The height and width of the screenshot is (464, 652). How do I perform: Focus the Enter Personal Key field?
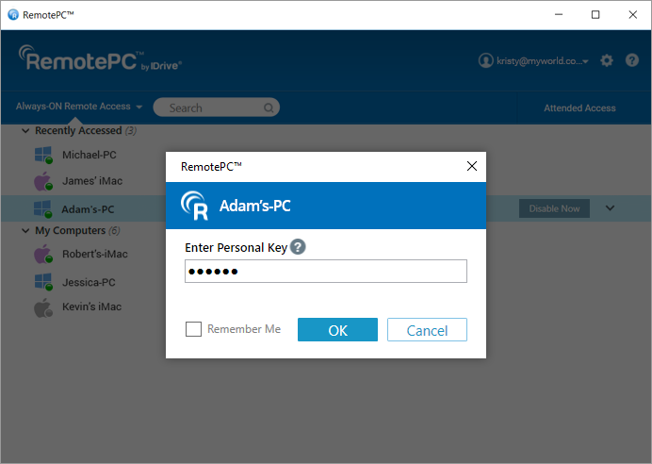pyautogui.click(x=326, y=272)
